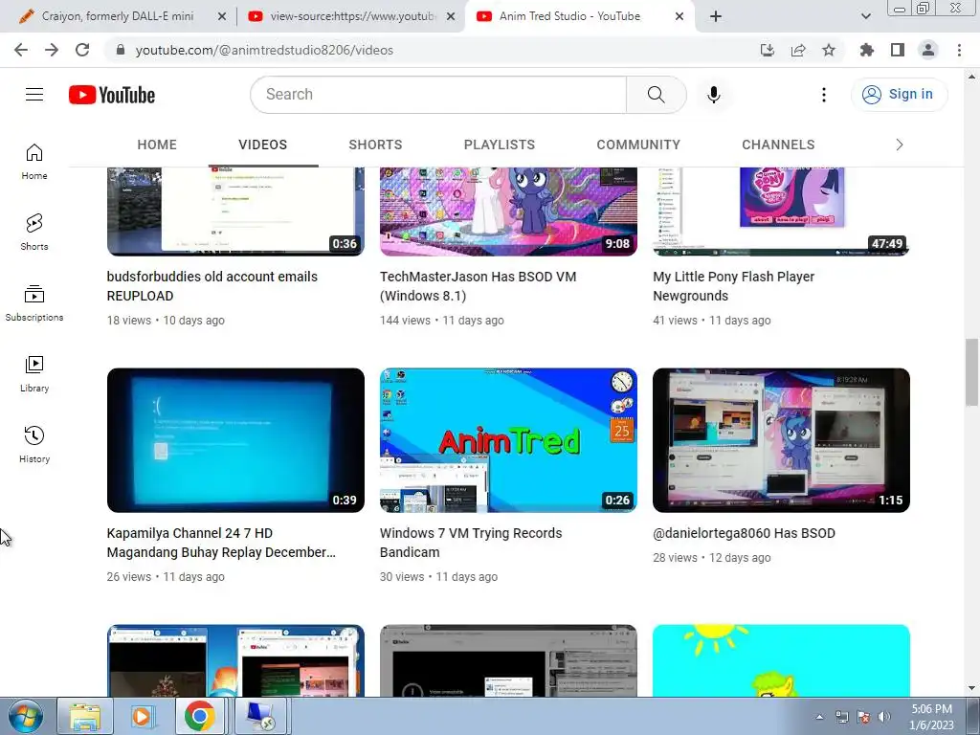Share this page from address bar
Screen dimensions: 980x735
798,50
